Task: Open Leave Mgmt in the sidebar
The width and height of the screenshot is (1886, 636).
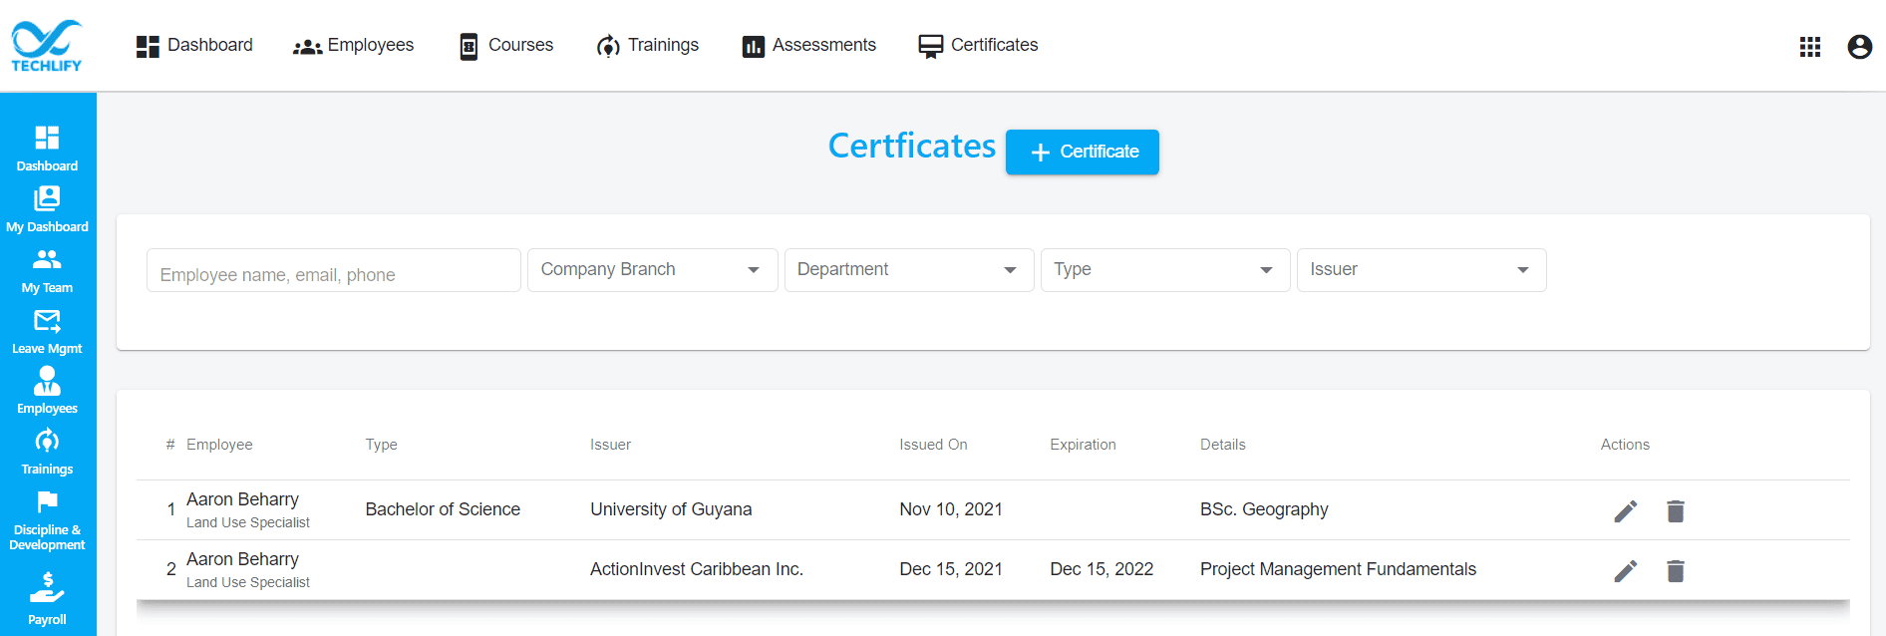Action: (x=47, y=331)
